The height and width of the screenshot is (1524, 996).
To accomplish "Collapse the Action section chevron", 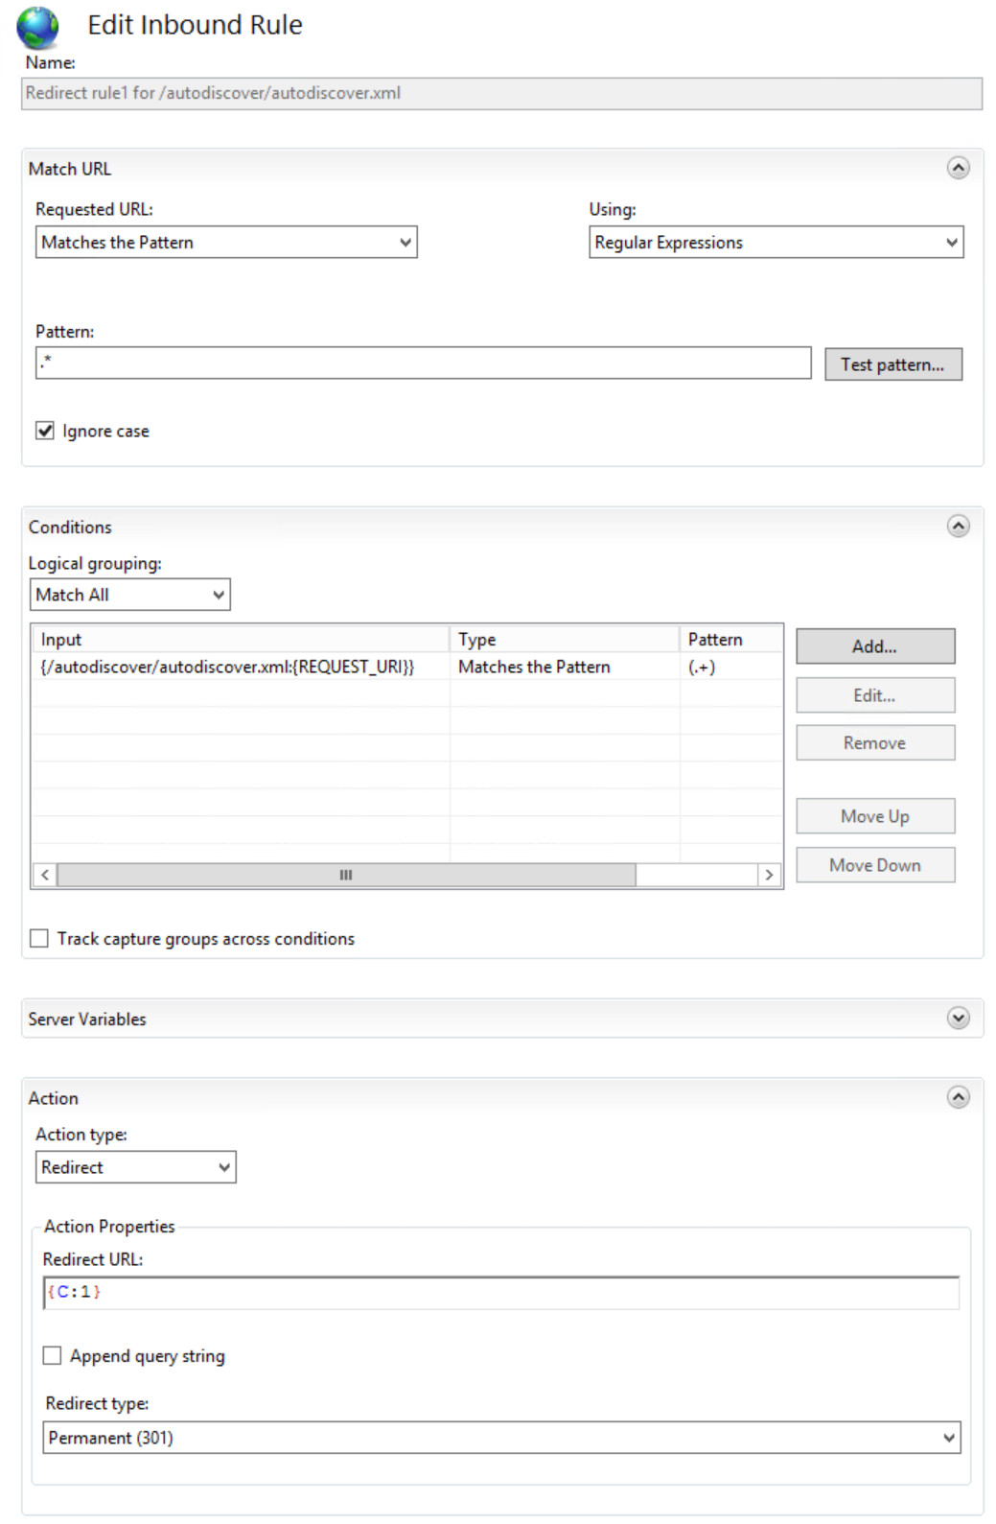I will click(x=958, y=1096).
